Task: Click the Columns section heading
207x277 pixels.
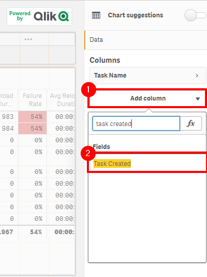Action: point(105,60)
